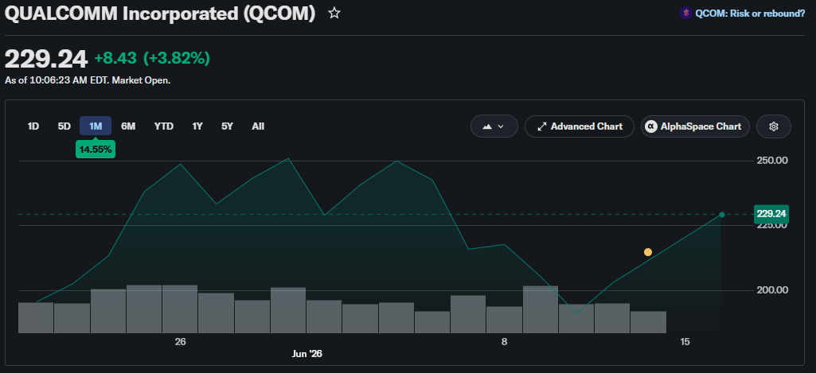Show All time price history
The height and width of the screenshot is (373, 816).
coord(258,126)
